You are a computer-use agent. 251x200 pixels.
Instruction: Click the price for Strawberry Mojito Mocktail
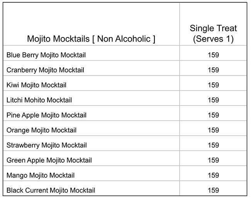click(213, 145)
